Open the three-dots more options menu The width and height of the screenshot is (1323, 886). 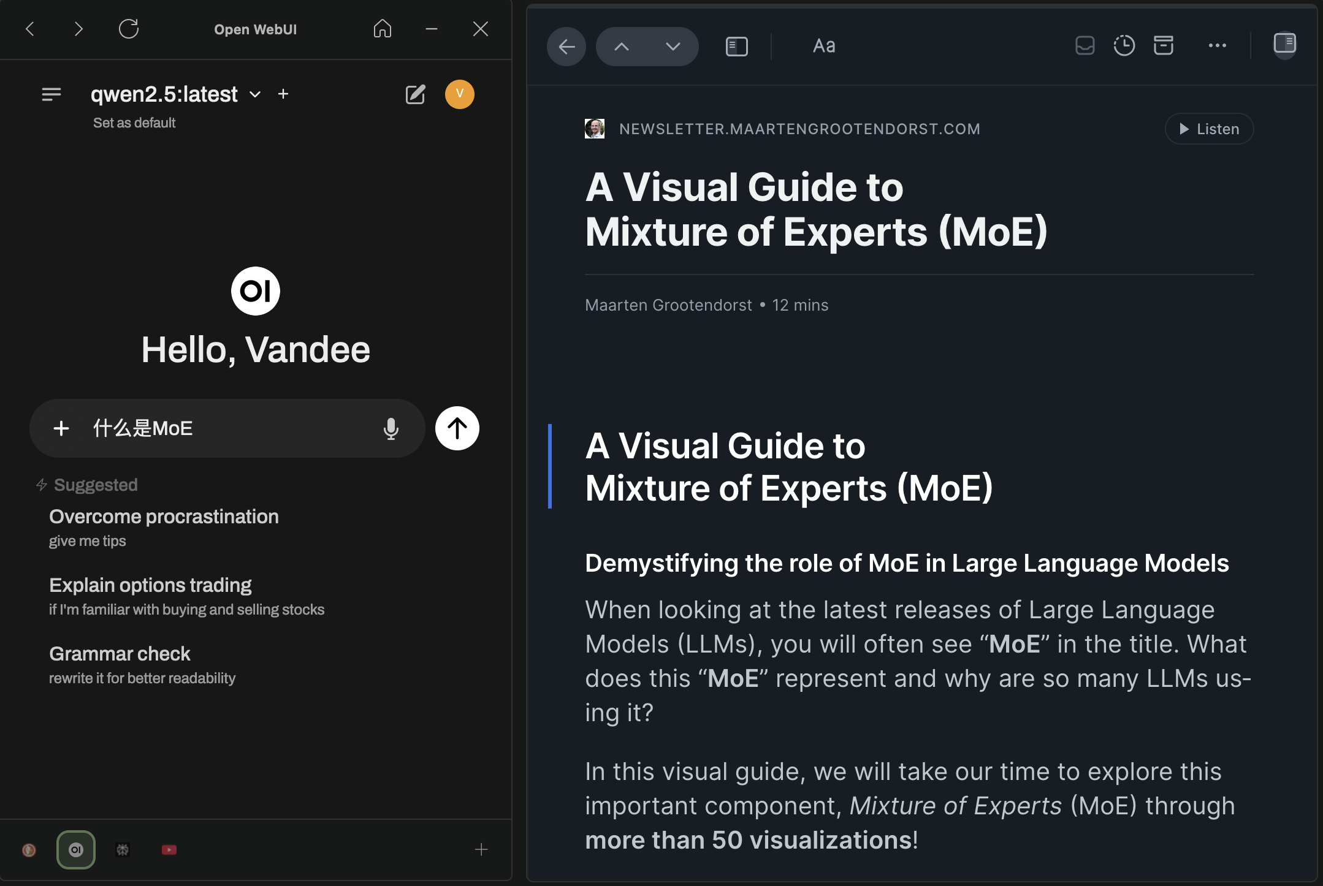point(1217,45)
